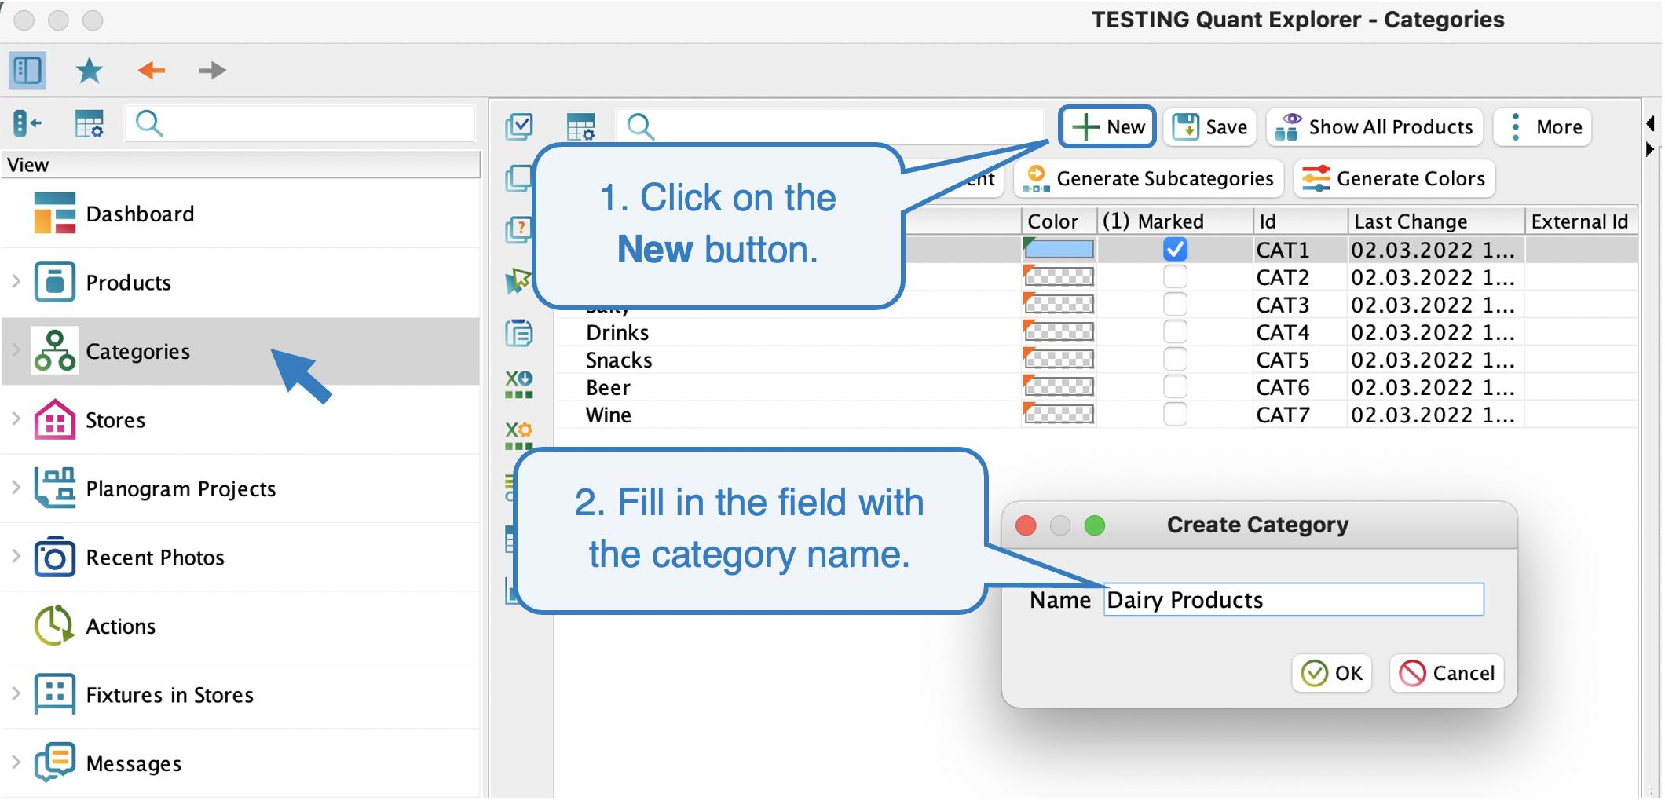The height and width of the screenshot is (801, 1665).
Task: Click the blue color swatch for CAT1
Action: click(1059, 249)
